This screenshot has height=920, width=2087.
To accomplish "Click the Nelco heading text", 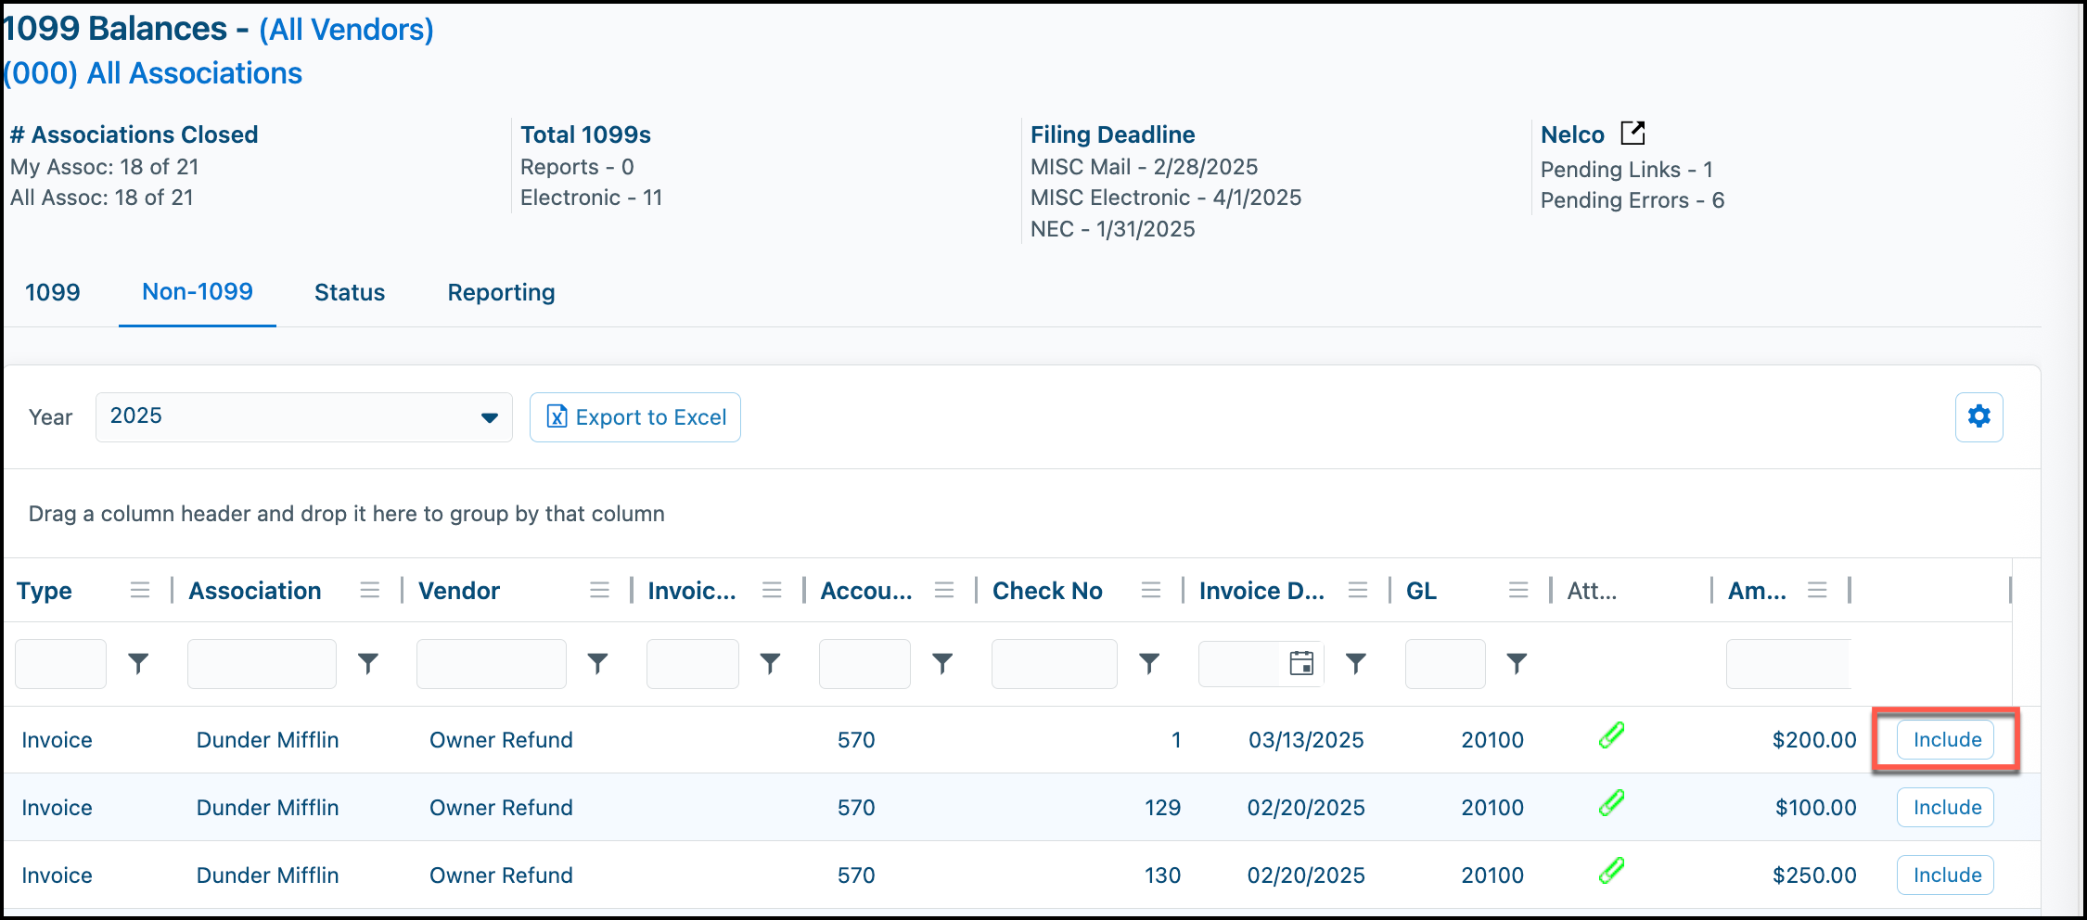I will tap(1572, 134).
